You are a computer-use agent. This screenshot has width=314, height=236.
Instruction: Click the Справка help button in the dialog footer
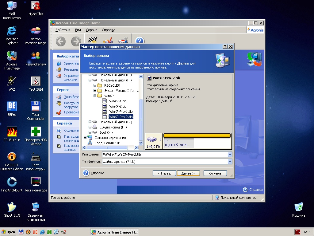(93, 173)
